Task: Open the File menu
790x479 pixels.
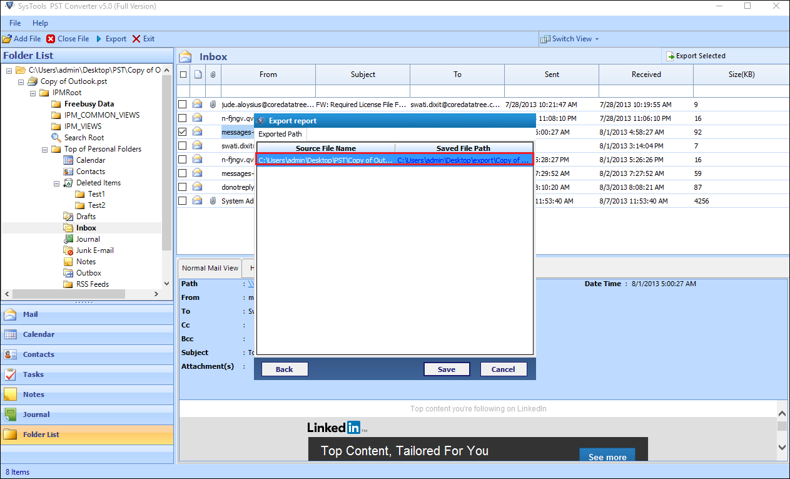Action: tap(14, 23)
